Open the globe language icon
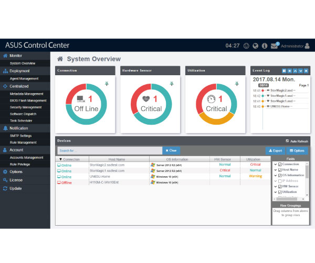This screenshot has width=315, height=263. click(x=256, y=46)
